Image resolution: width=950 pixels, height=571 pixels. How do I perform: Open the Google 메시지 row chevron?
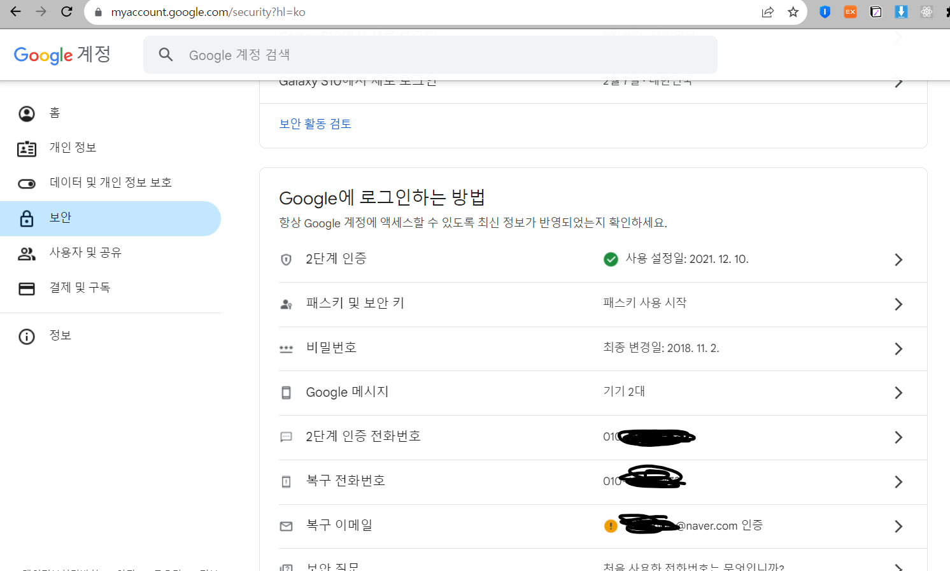coord(898,393)
